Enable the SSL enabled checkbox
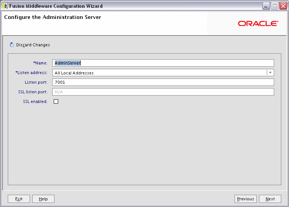The width and height of the screenshot is (289, 207). 56,101
